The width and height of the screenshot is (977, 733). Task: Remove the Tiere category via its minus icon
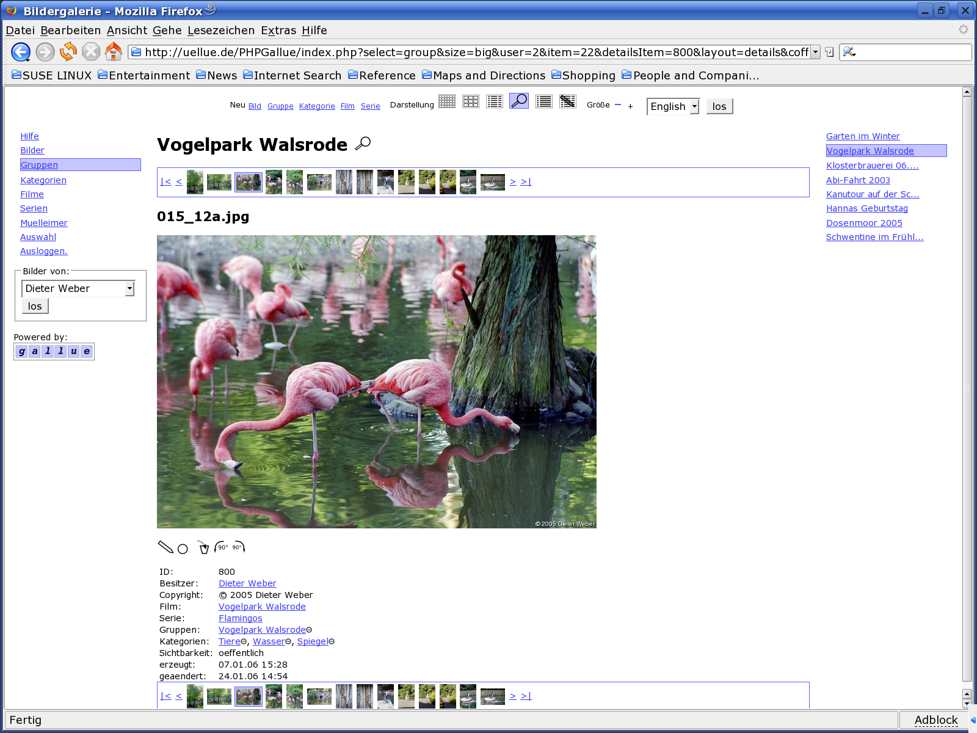tap(244, 641)
